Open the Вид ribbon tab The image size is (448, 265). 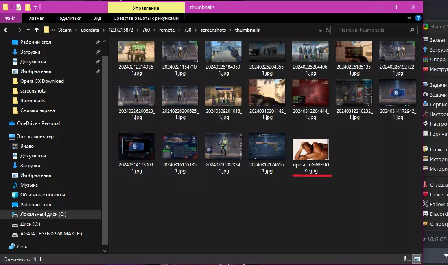click(x=97, y=18)
